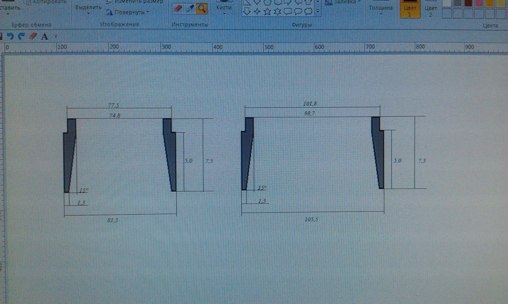Click the Redo arrow in quick access toolbar

tap(22, 36)
